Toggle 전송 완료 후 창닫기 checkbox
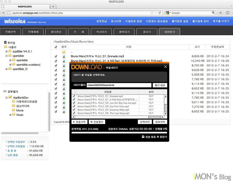The image size is (233, 183). click(143, 137)
